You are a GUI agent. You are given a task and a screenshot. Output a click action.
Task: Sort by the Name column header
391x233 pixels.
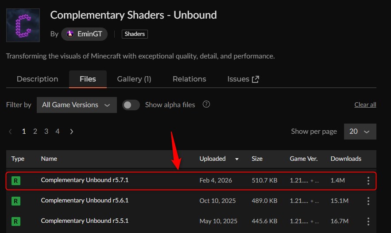[x=49, y=159]
